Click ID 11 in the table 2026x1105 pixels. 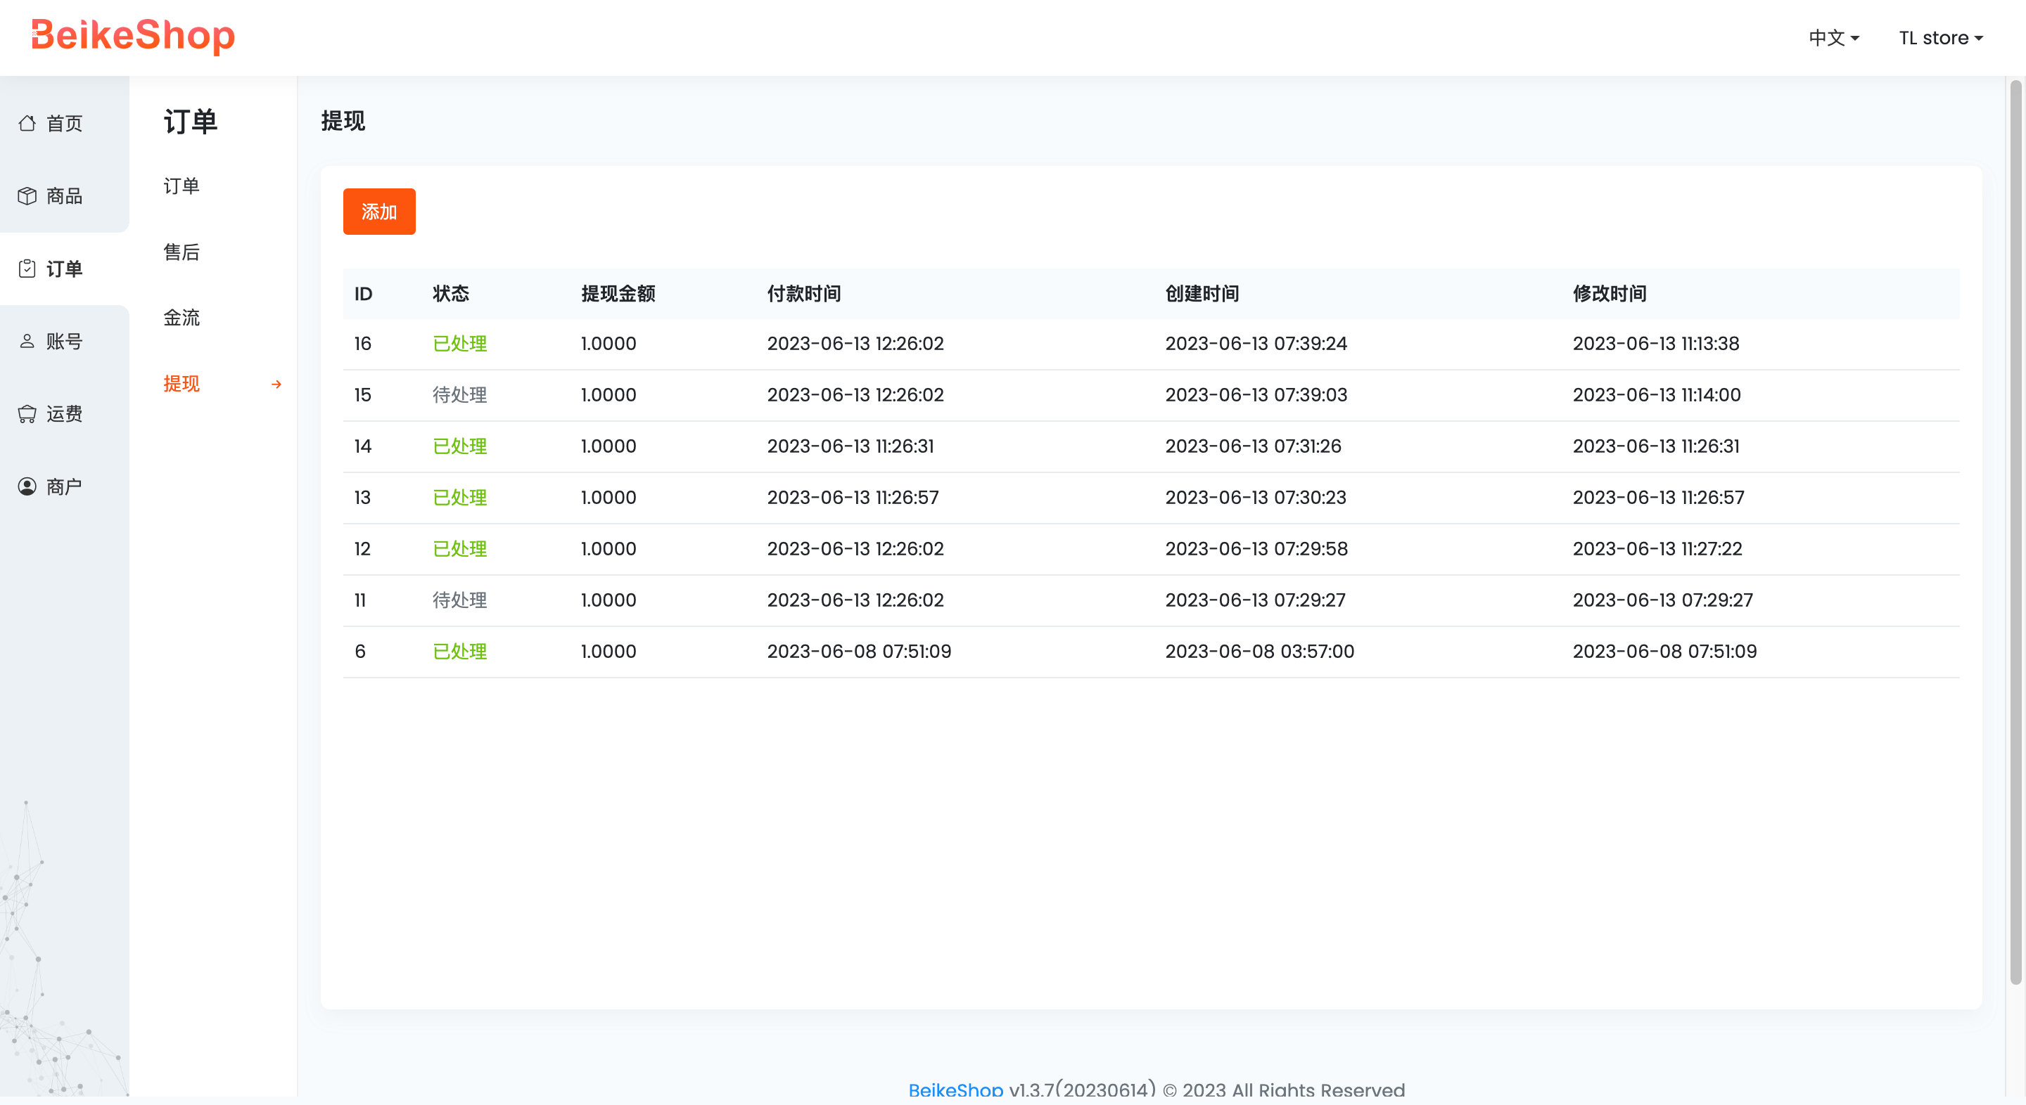(360, 600)
